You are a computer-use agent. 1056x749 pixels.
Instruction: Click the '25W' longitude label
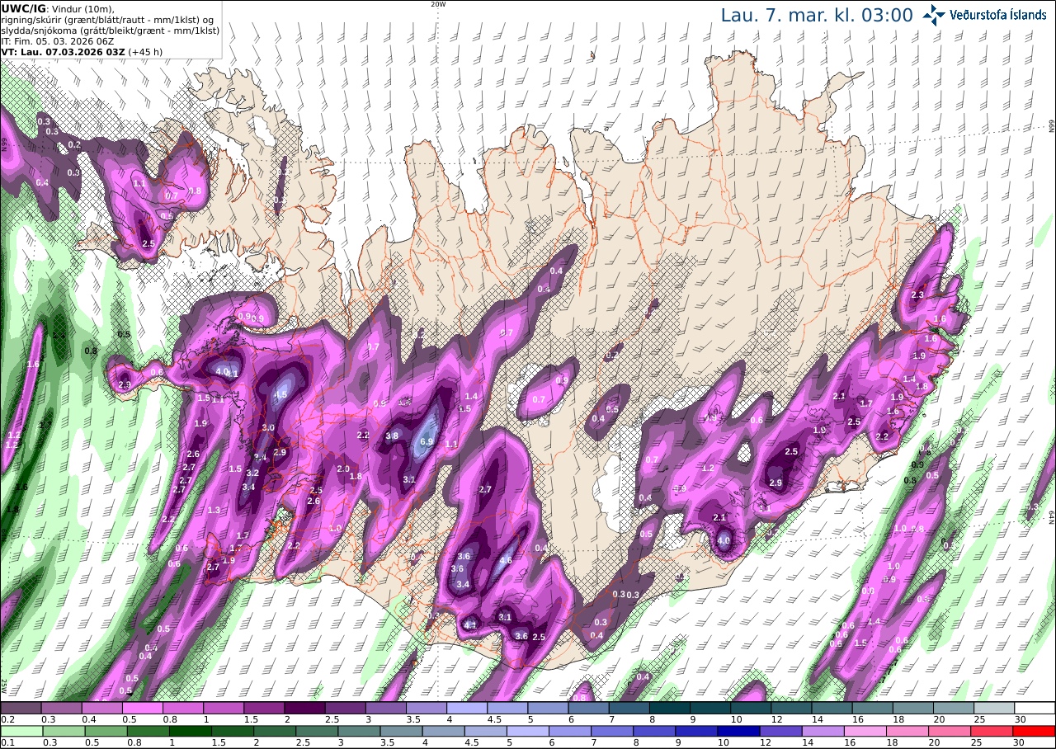click(x=4, y=686)
